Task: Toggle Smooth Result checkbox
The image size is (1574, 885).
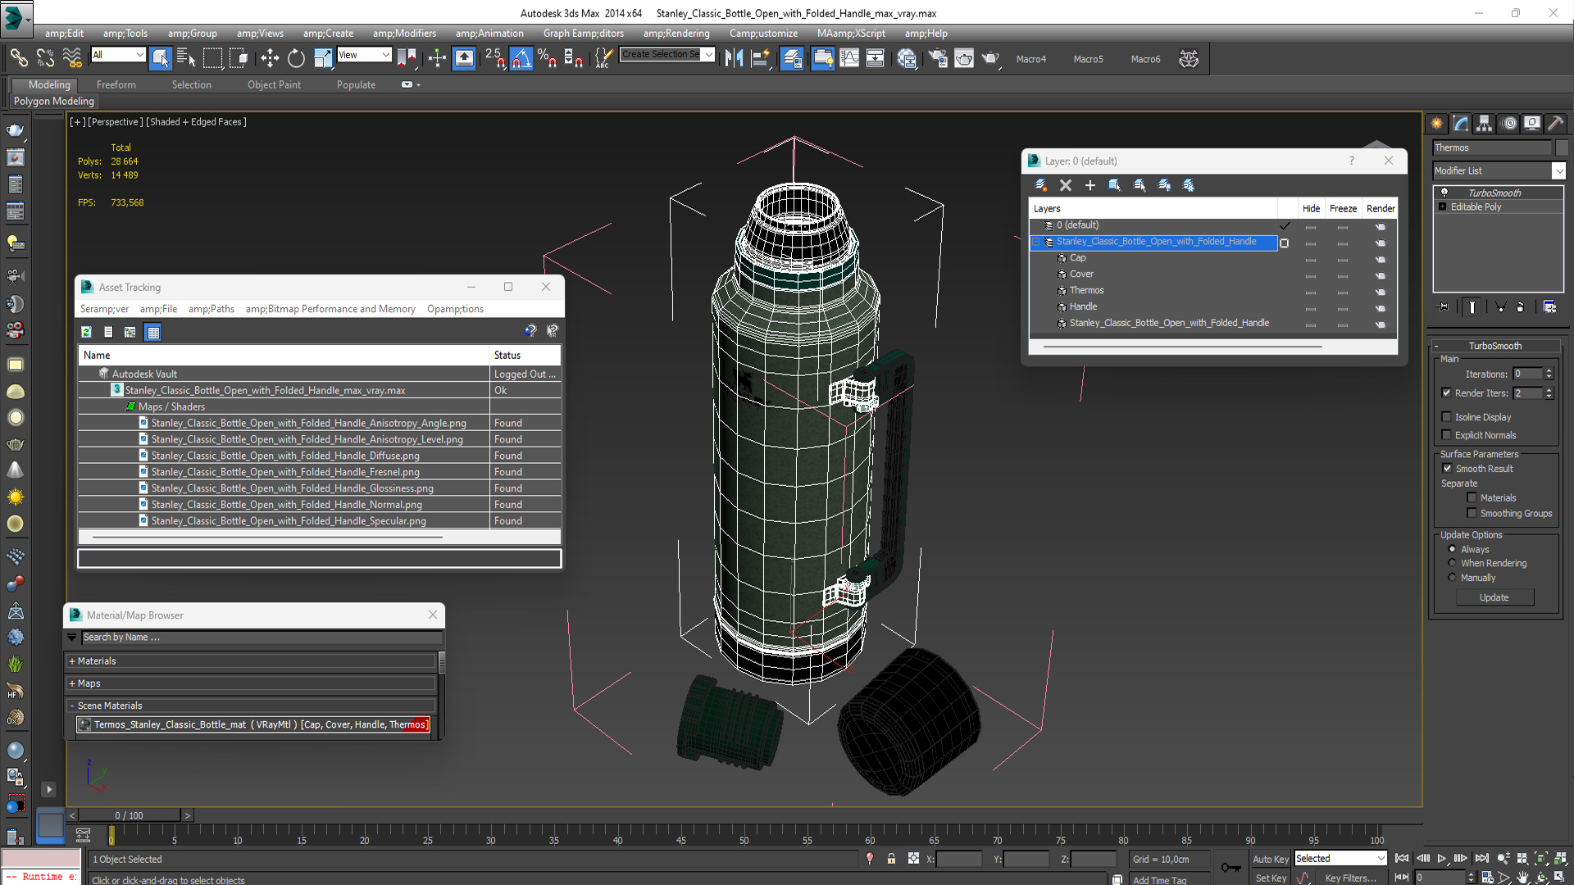Action: (1447, 469)
